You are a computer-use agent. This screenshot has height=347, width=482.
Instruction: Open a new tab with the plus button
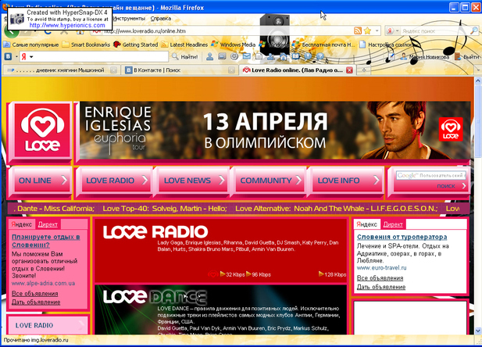click(364, 70)
